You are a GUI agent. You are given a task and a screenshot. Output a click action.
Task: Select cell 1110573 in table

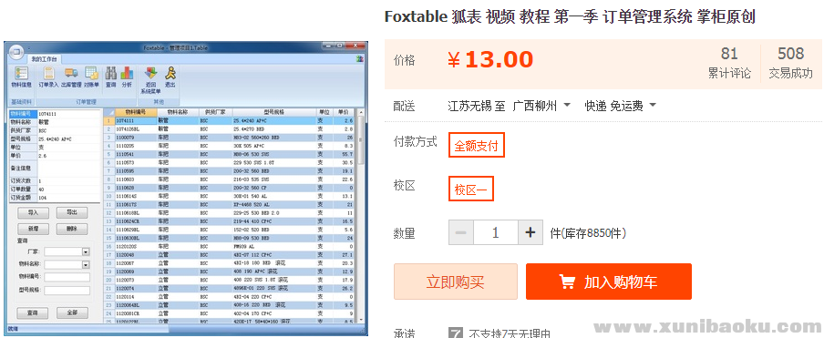click(x=136, y=163)
